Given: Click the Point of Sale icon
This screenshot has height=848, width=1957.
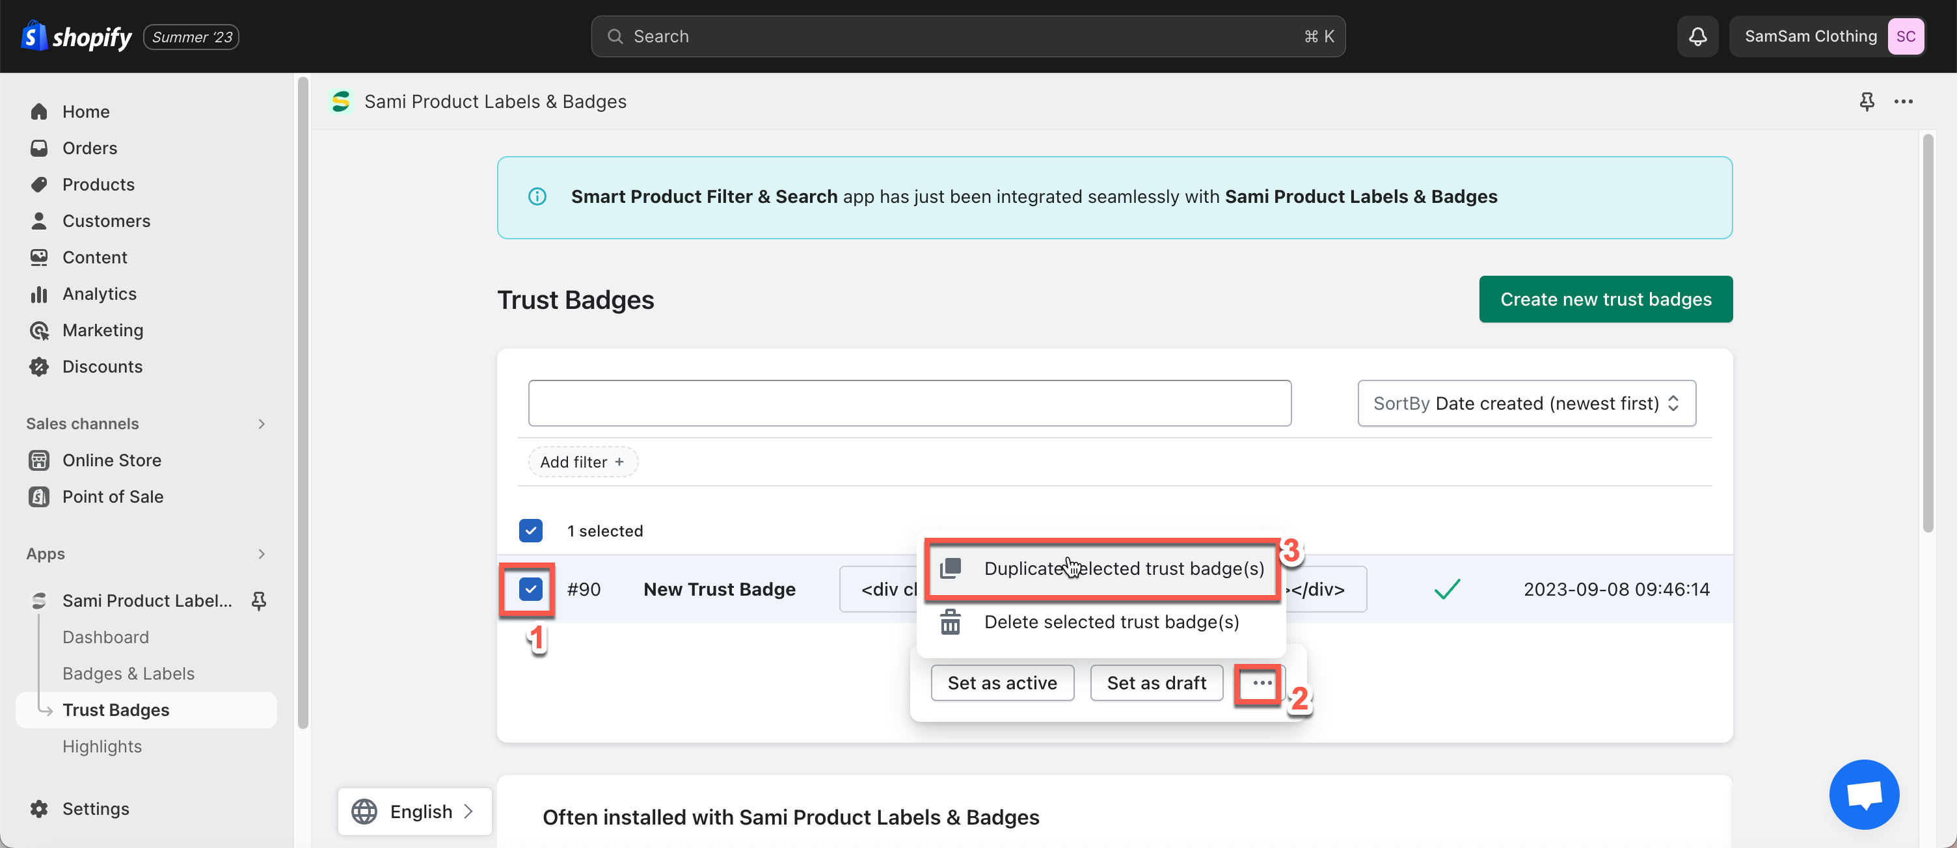Looking at the screenshot, I should (39, 496).
